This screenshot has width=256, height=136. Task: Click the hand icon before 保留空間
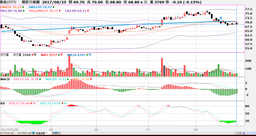point(33,133)
